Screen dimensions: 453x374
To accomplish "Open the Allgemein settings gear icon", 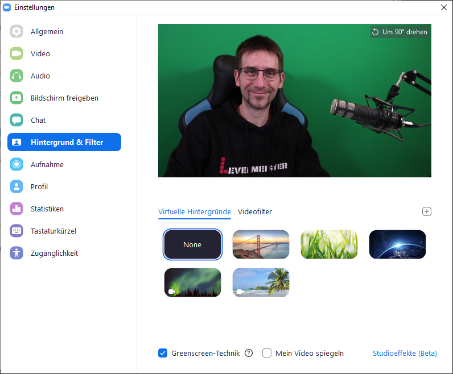I will coord(17,32).
